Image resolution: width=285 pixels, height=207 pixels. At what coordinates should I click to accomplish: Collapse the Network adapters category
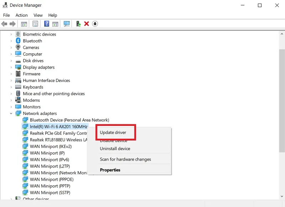click(x=11, y=113)
